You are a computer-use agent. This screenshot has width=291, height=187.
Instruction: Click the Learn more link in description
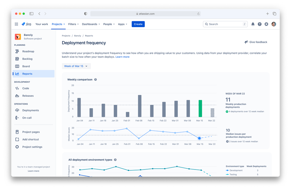point(122,57)
